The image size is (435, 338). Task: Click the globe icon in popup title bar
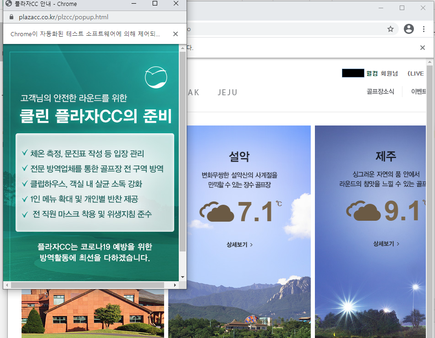click(9, 4)
